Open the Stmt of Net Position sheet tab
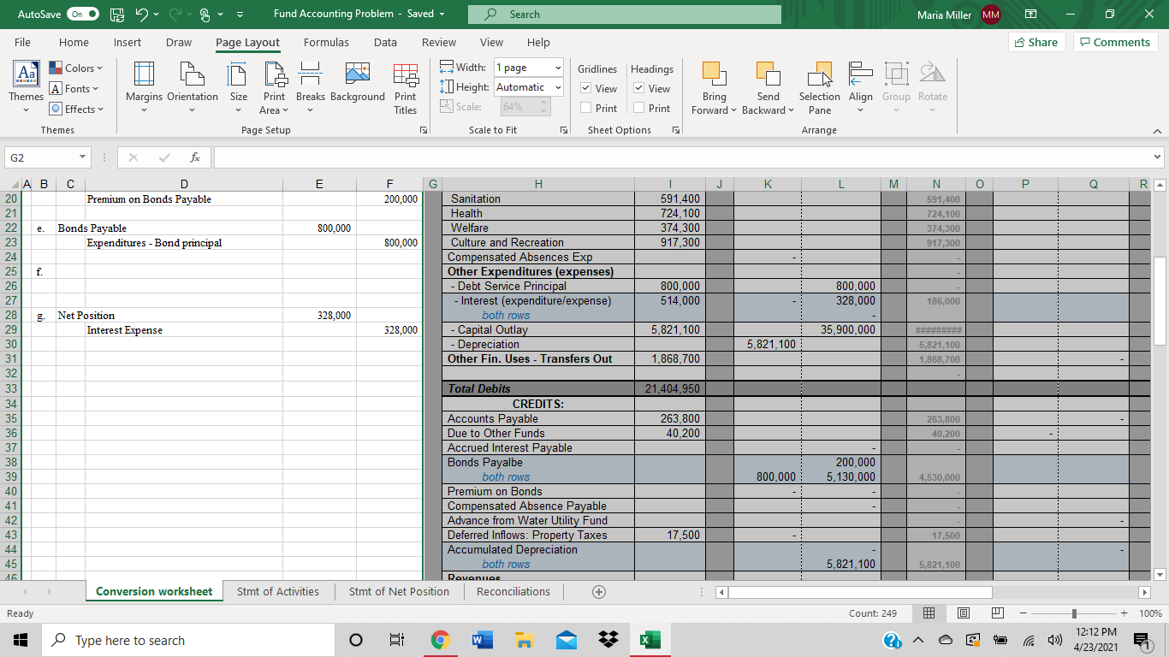 point(399,591)
